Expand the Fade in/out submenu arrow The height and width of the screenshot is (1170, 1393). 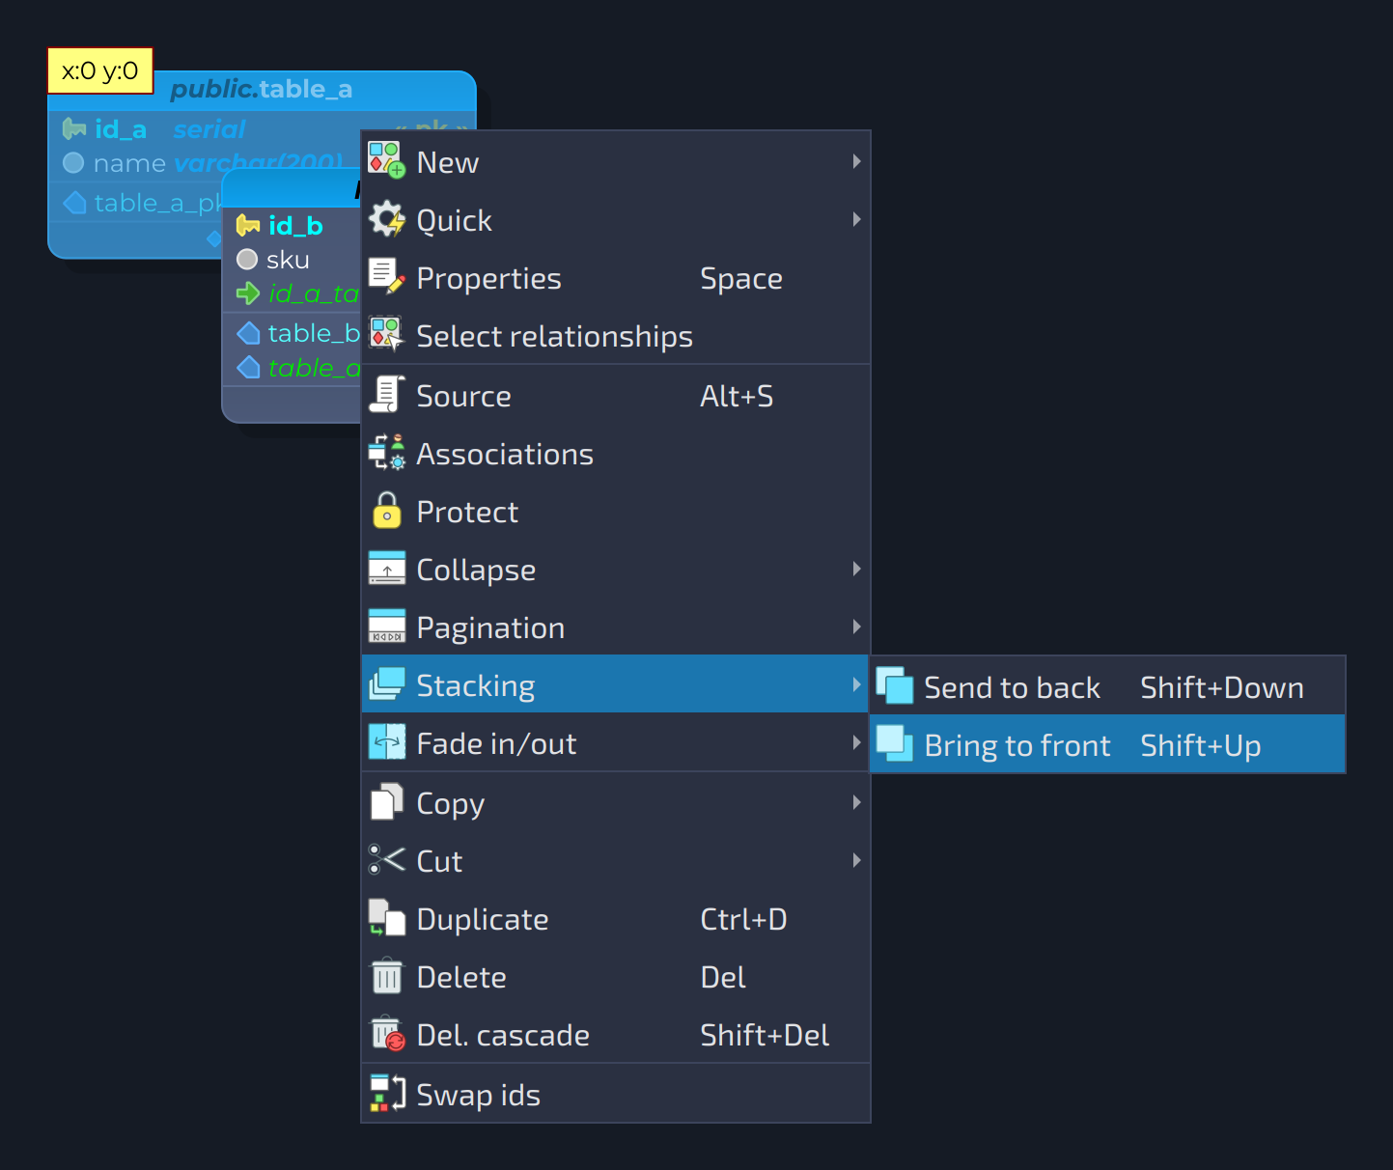856,742
